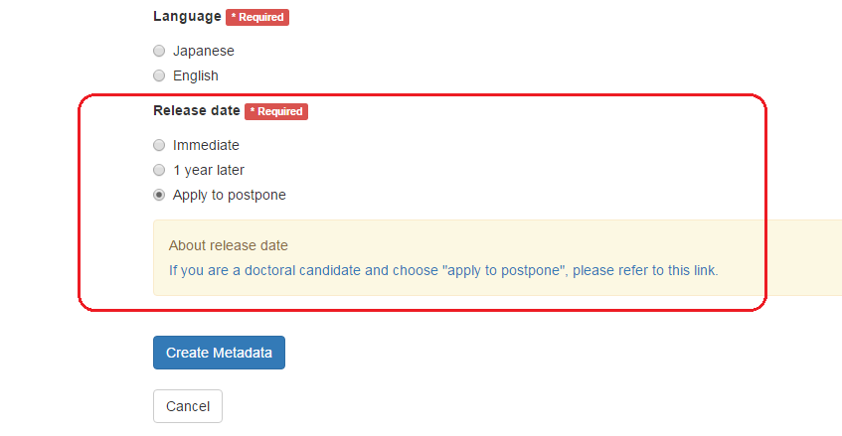Click the Release date field heading

(x=197, y=111)
